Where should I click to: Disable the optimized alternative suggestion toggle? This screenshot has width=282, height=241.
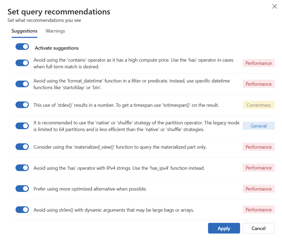point(22,189)
